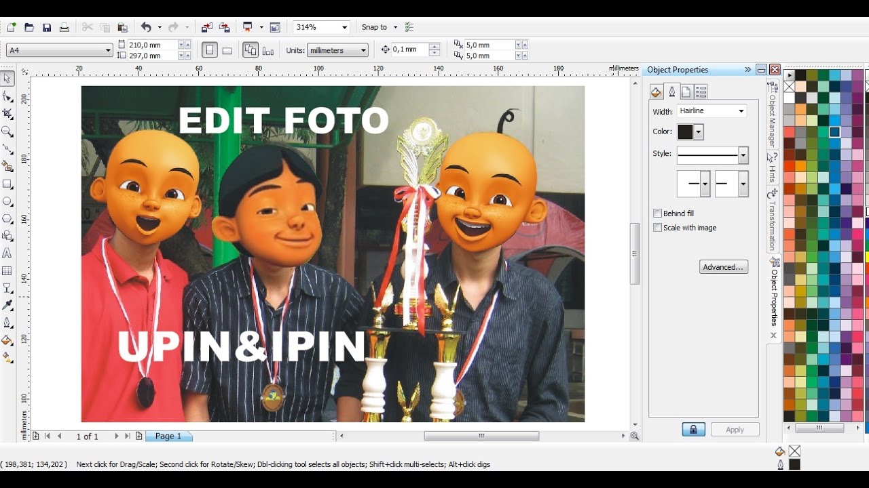
Task: Click the black outline Color swatch
Action: point(685,131)
